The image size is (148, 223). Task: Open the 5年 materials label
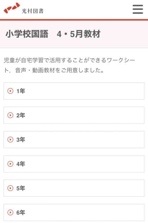tap(21, 188)
